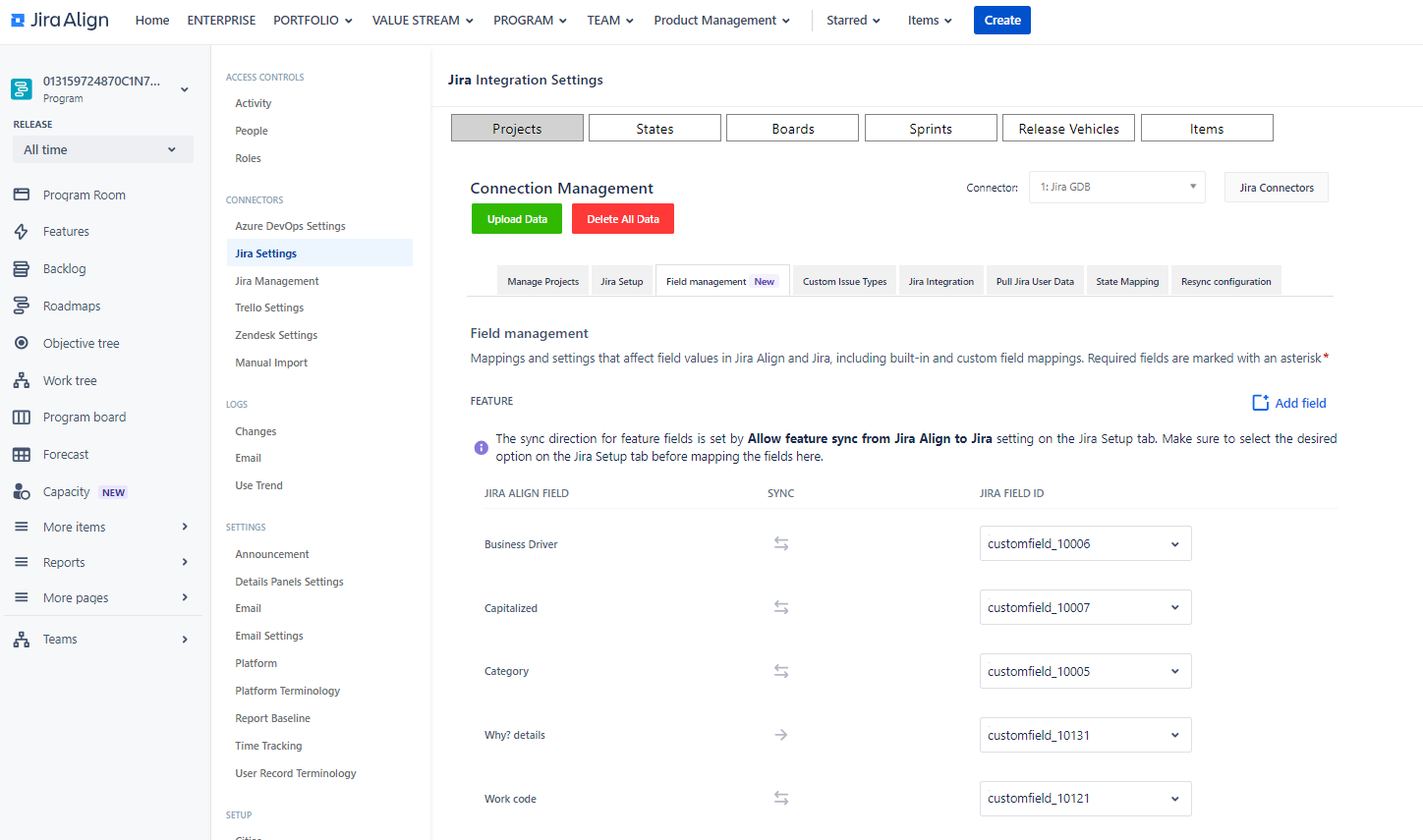Viewport: 1423px width, 840px height.
Task: Click the Teams hierarchy icon
Action: coord(22,640)
